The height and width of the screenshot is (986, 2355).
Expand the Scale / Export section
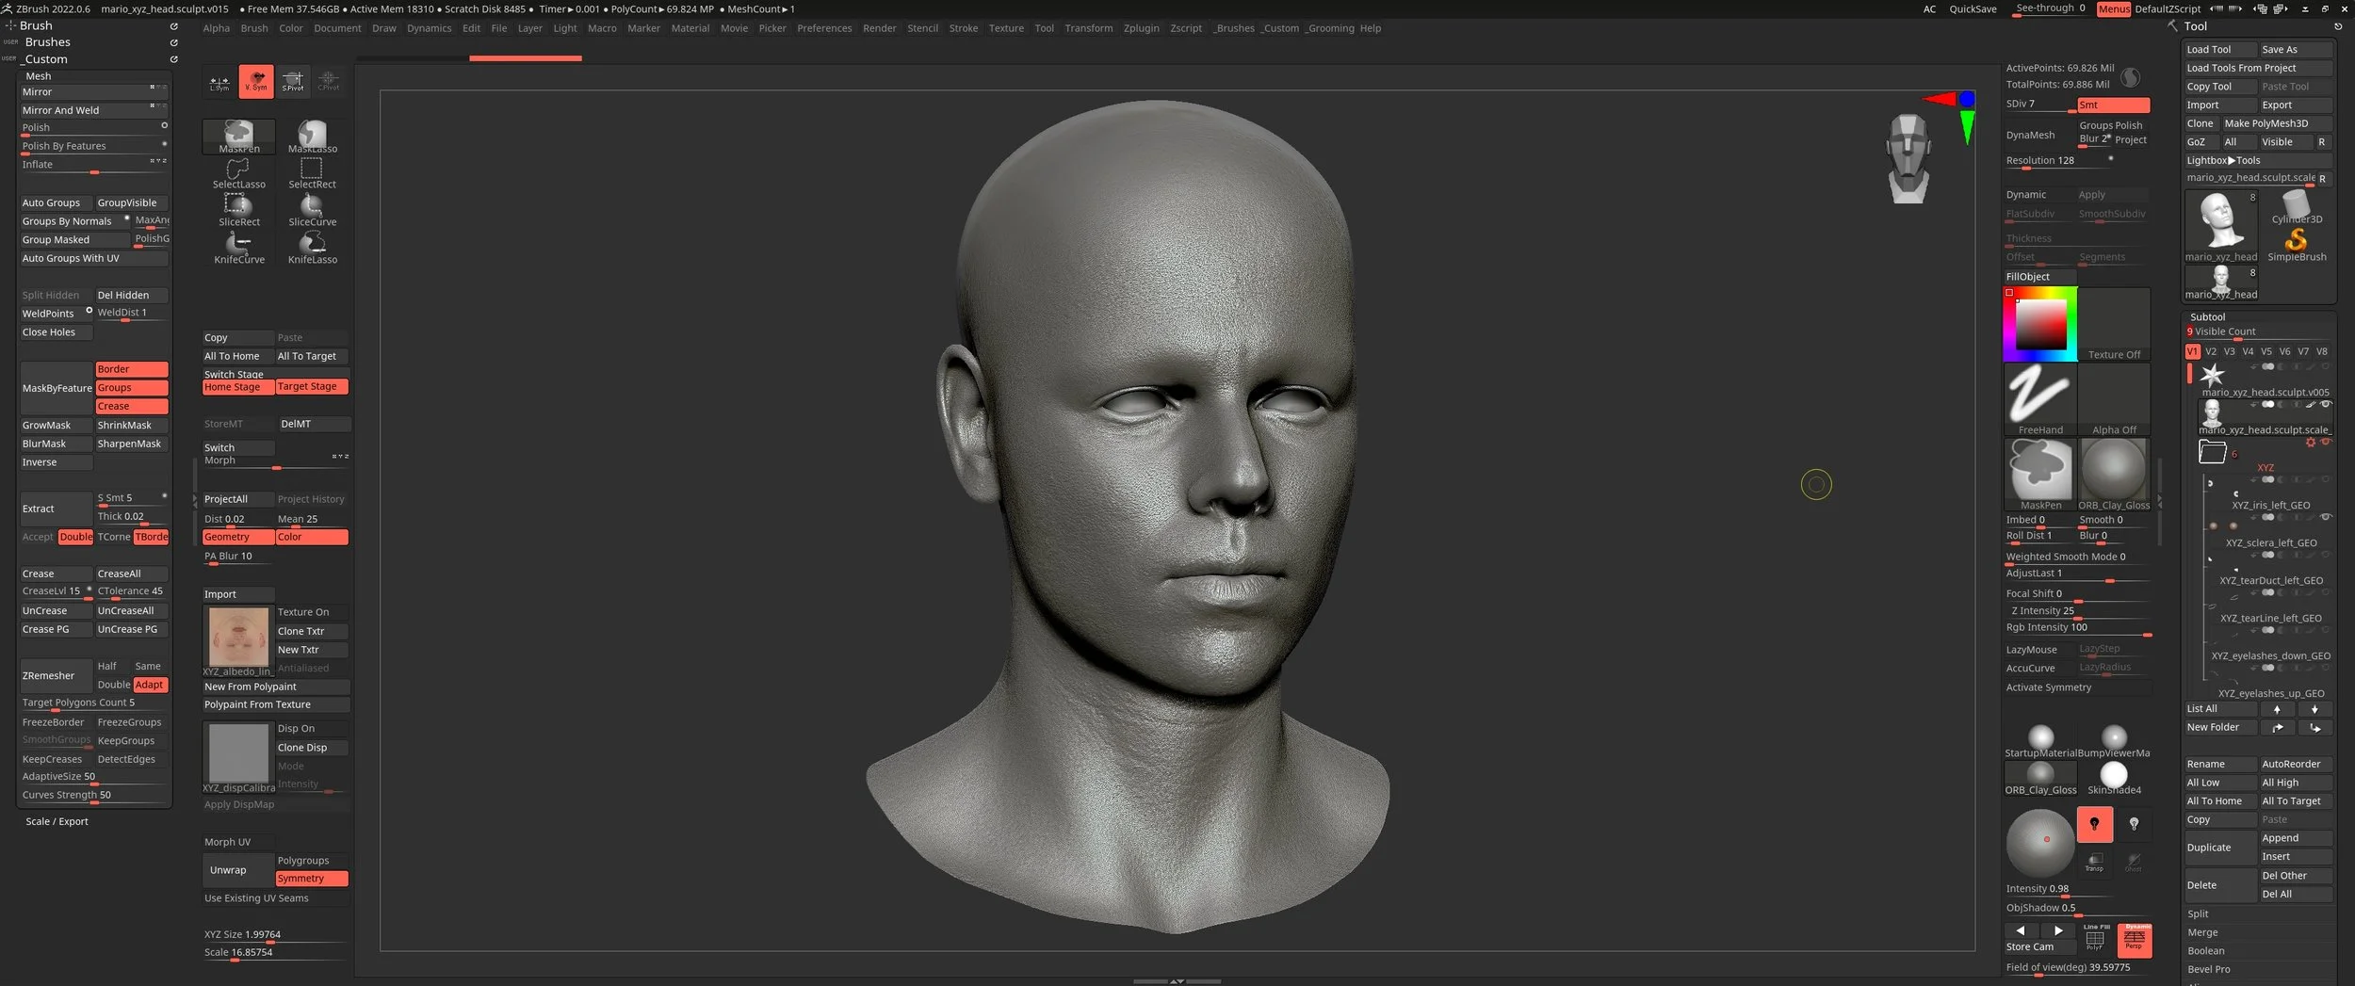pos(57,822)
